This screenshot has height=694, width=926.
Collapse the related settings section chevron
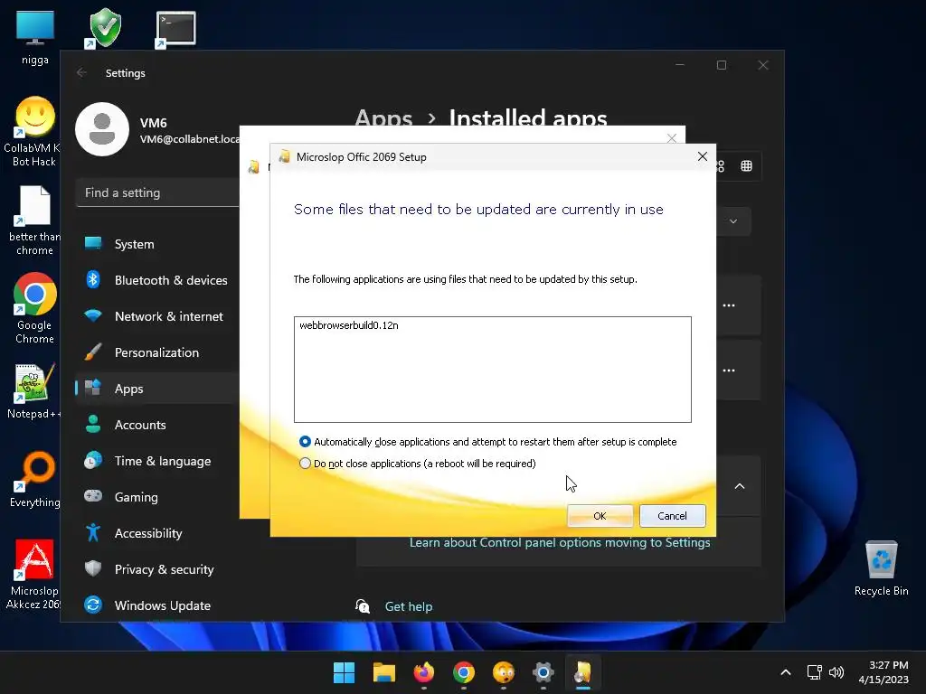click(x=740, y=486)
